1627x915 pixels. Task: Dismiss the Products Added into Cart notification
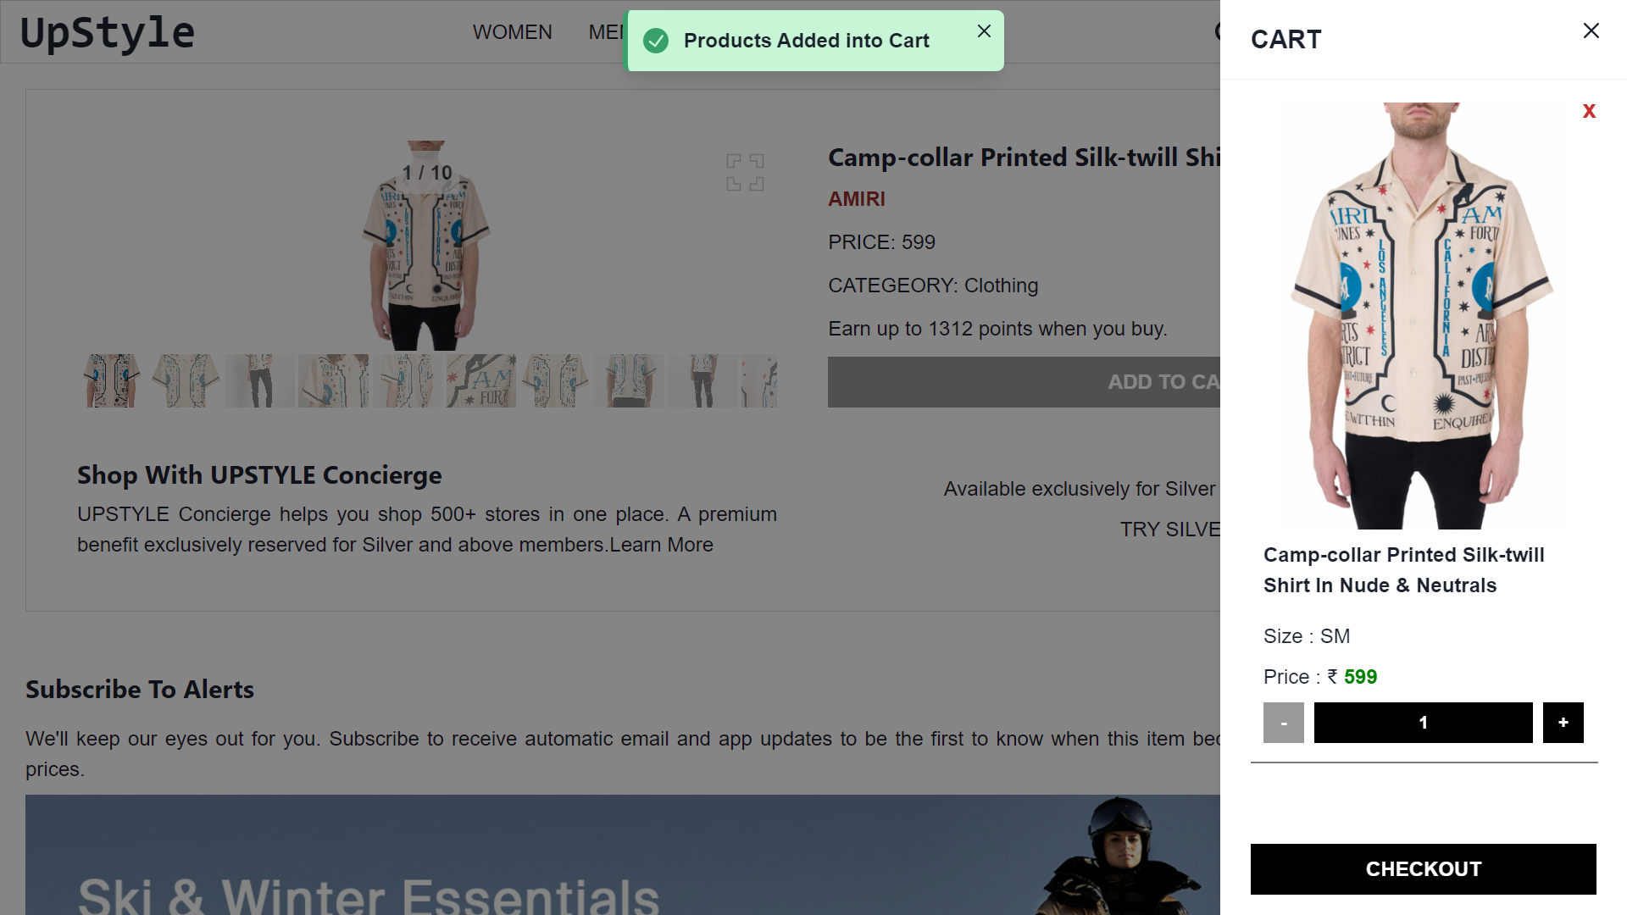[x=984, y=30]
